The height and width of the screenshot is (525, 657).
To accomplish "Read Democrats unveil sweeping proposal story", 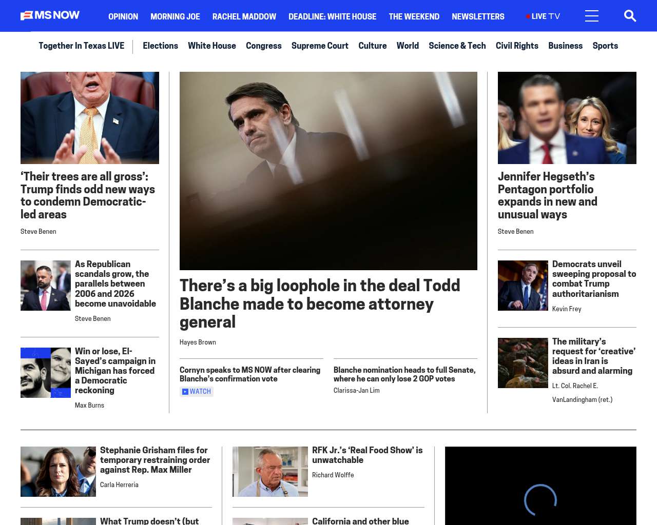I will 594,279.
